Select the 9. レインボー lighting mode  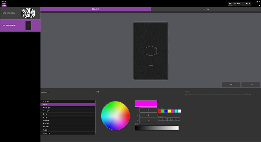[x=68, y=127]
